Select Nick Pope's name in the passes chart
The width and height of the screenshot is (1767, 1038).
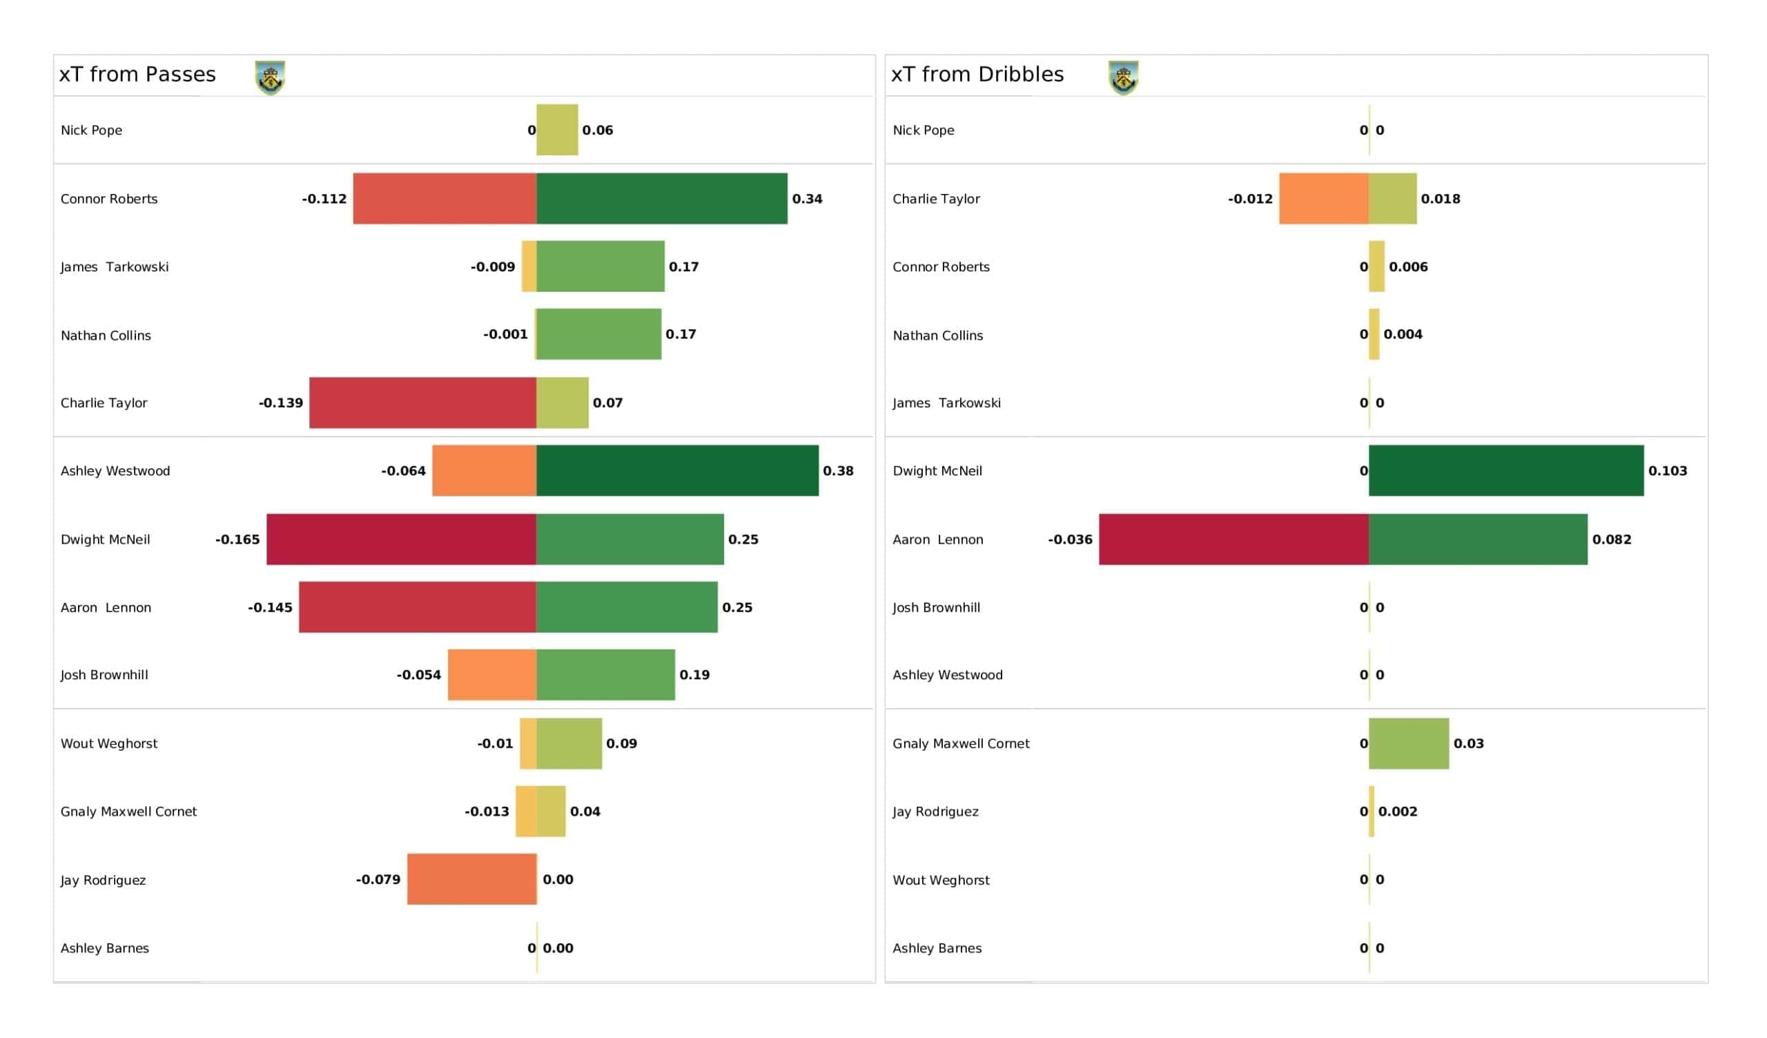click(91, 130)
